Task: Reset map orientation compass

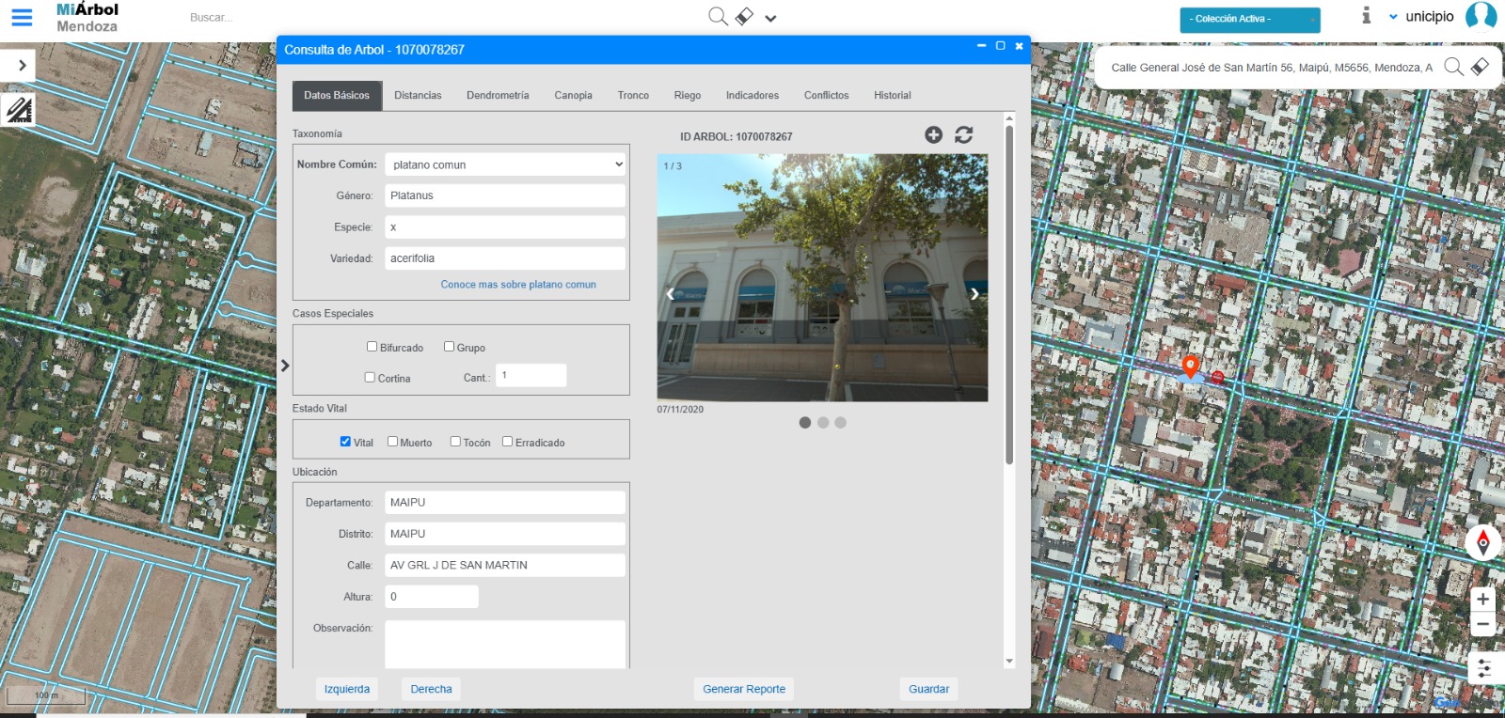Action: [1483, 542]
